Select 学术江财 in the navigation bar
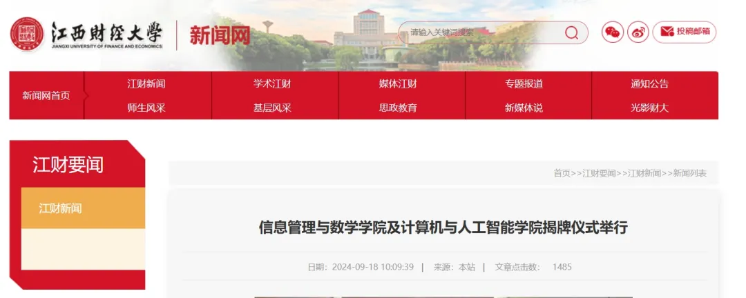This screenshot has height=298, width=746. click(x=272, y=84)
